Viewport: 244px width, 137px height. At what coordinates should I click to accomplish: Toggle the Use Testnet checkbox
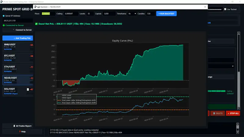(225, 9)
